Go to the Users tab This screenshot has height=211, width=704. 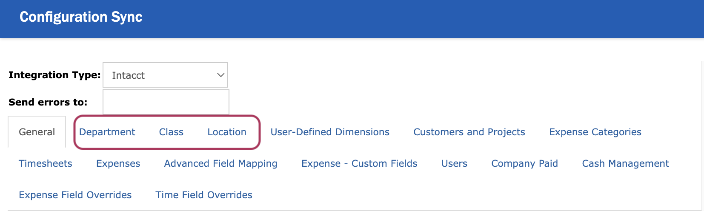click(x=454, y=164)
